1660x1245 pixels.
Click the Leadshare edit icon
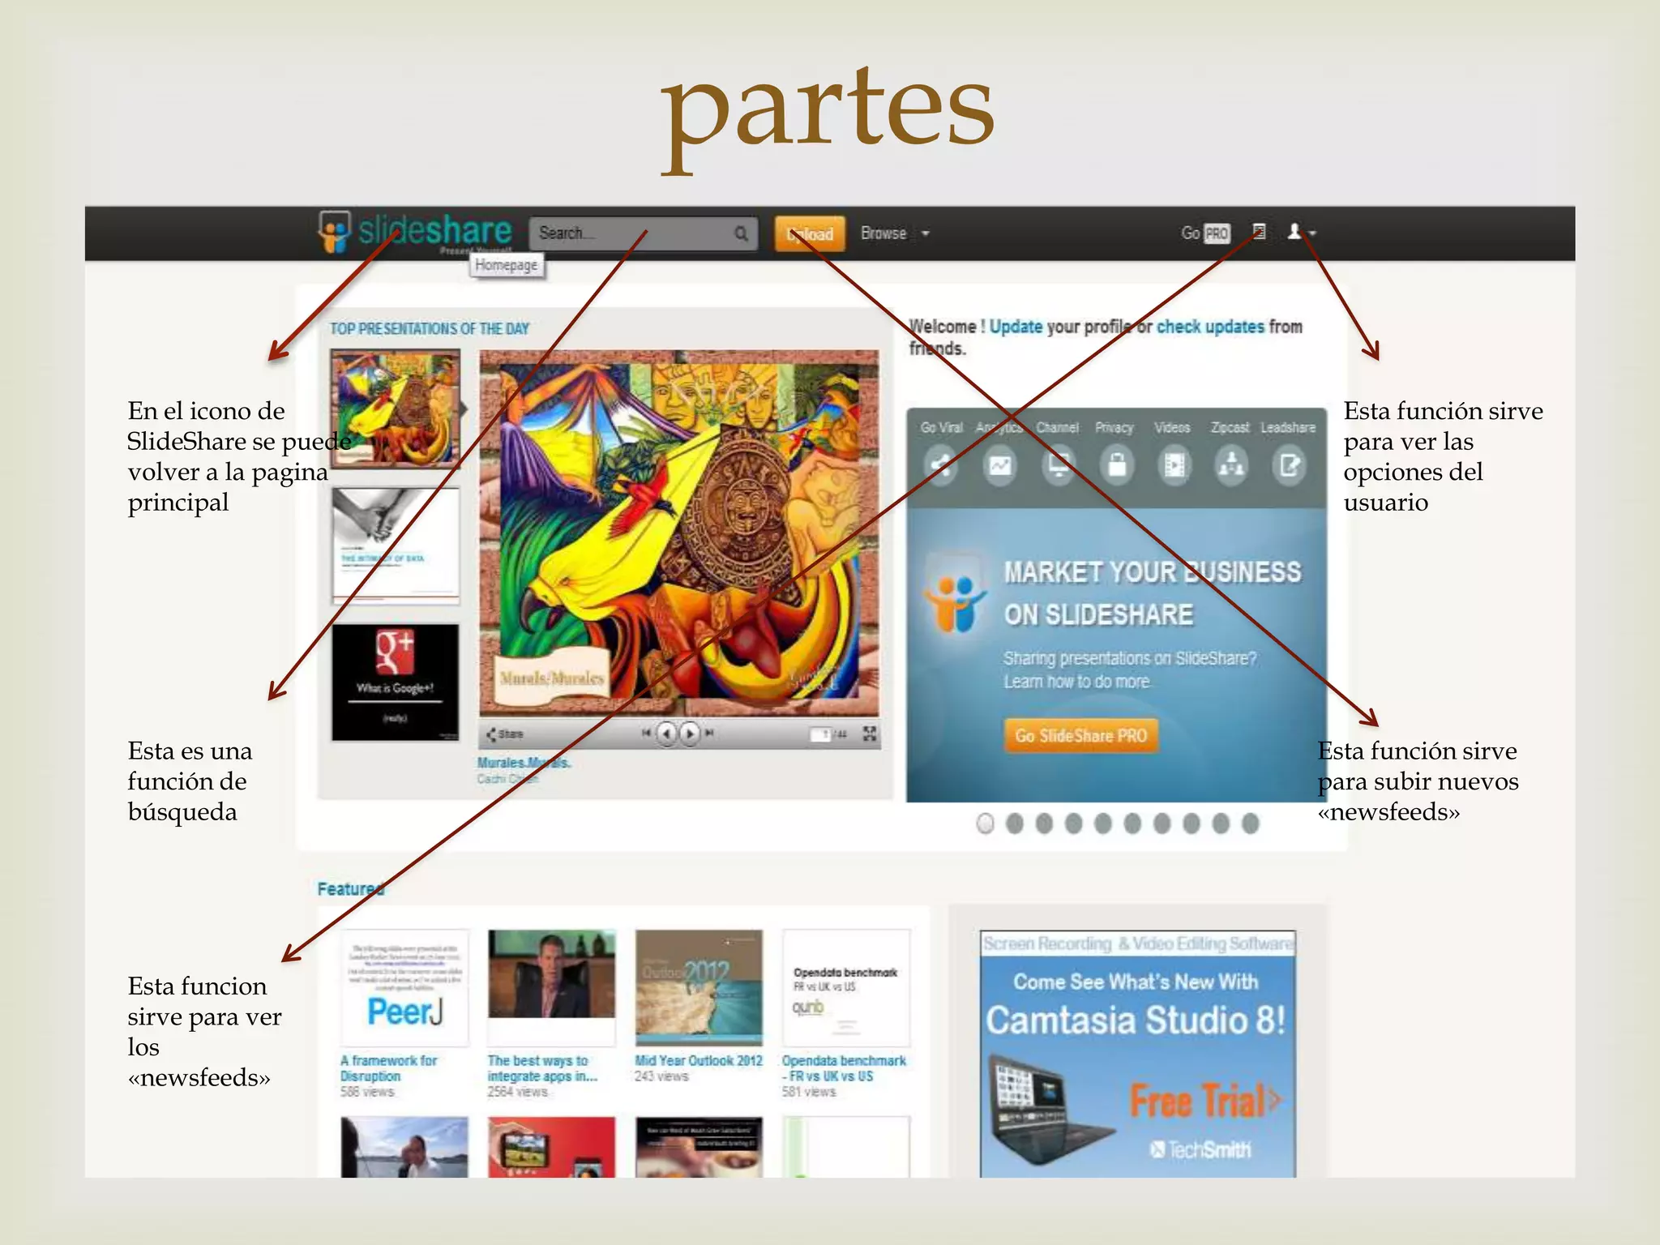point(1289,465)
